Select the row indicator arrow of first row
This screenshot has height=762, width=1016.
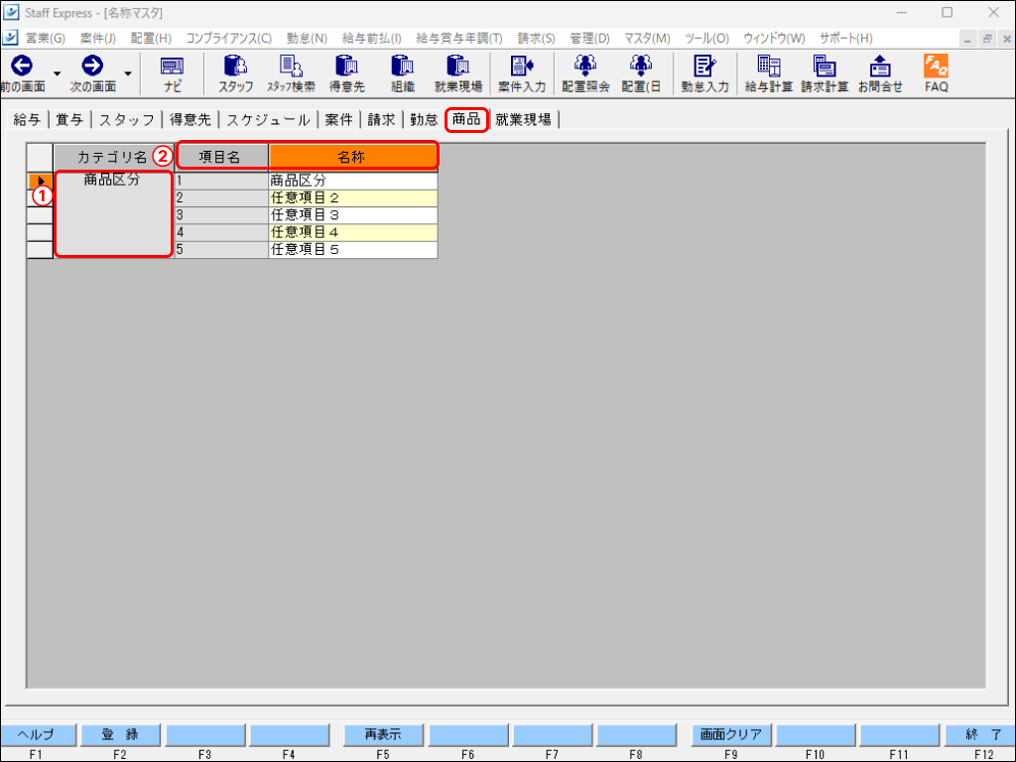click(x=40, y=181)
